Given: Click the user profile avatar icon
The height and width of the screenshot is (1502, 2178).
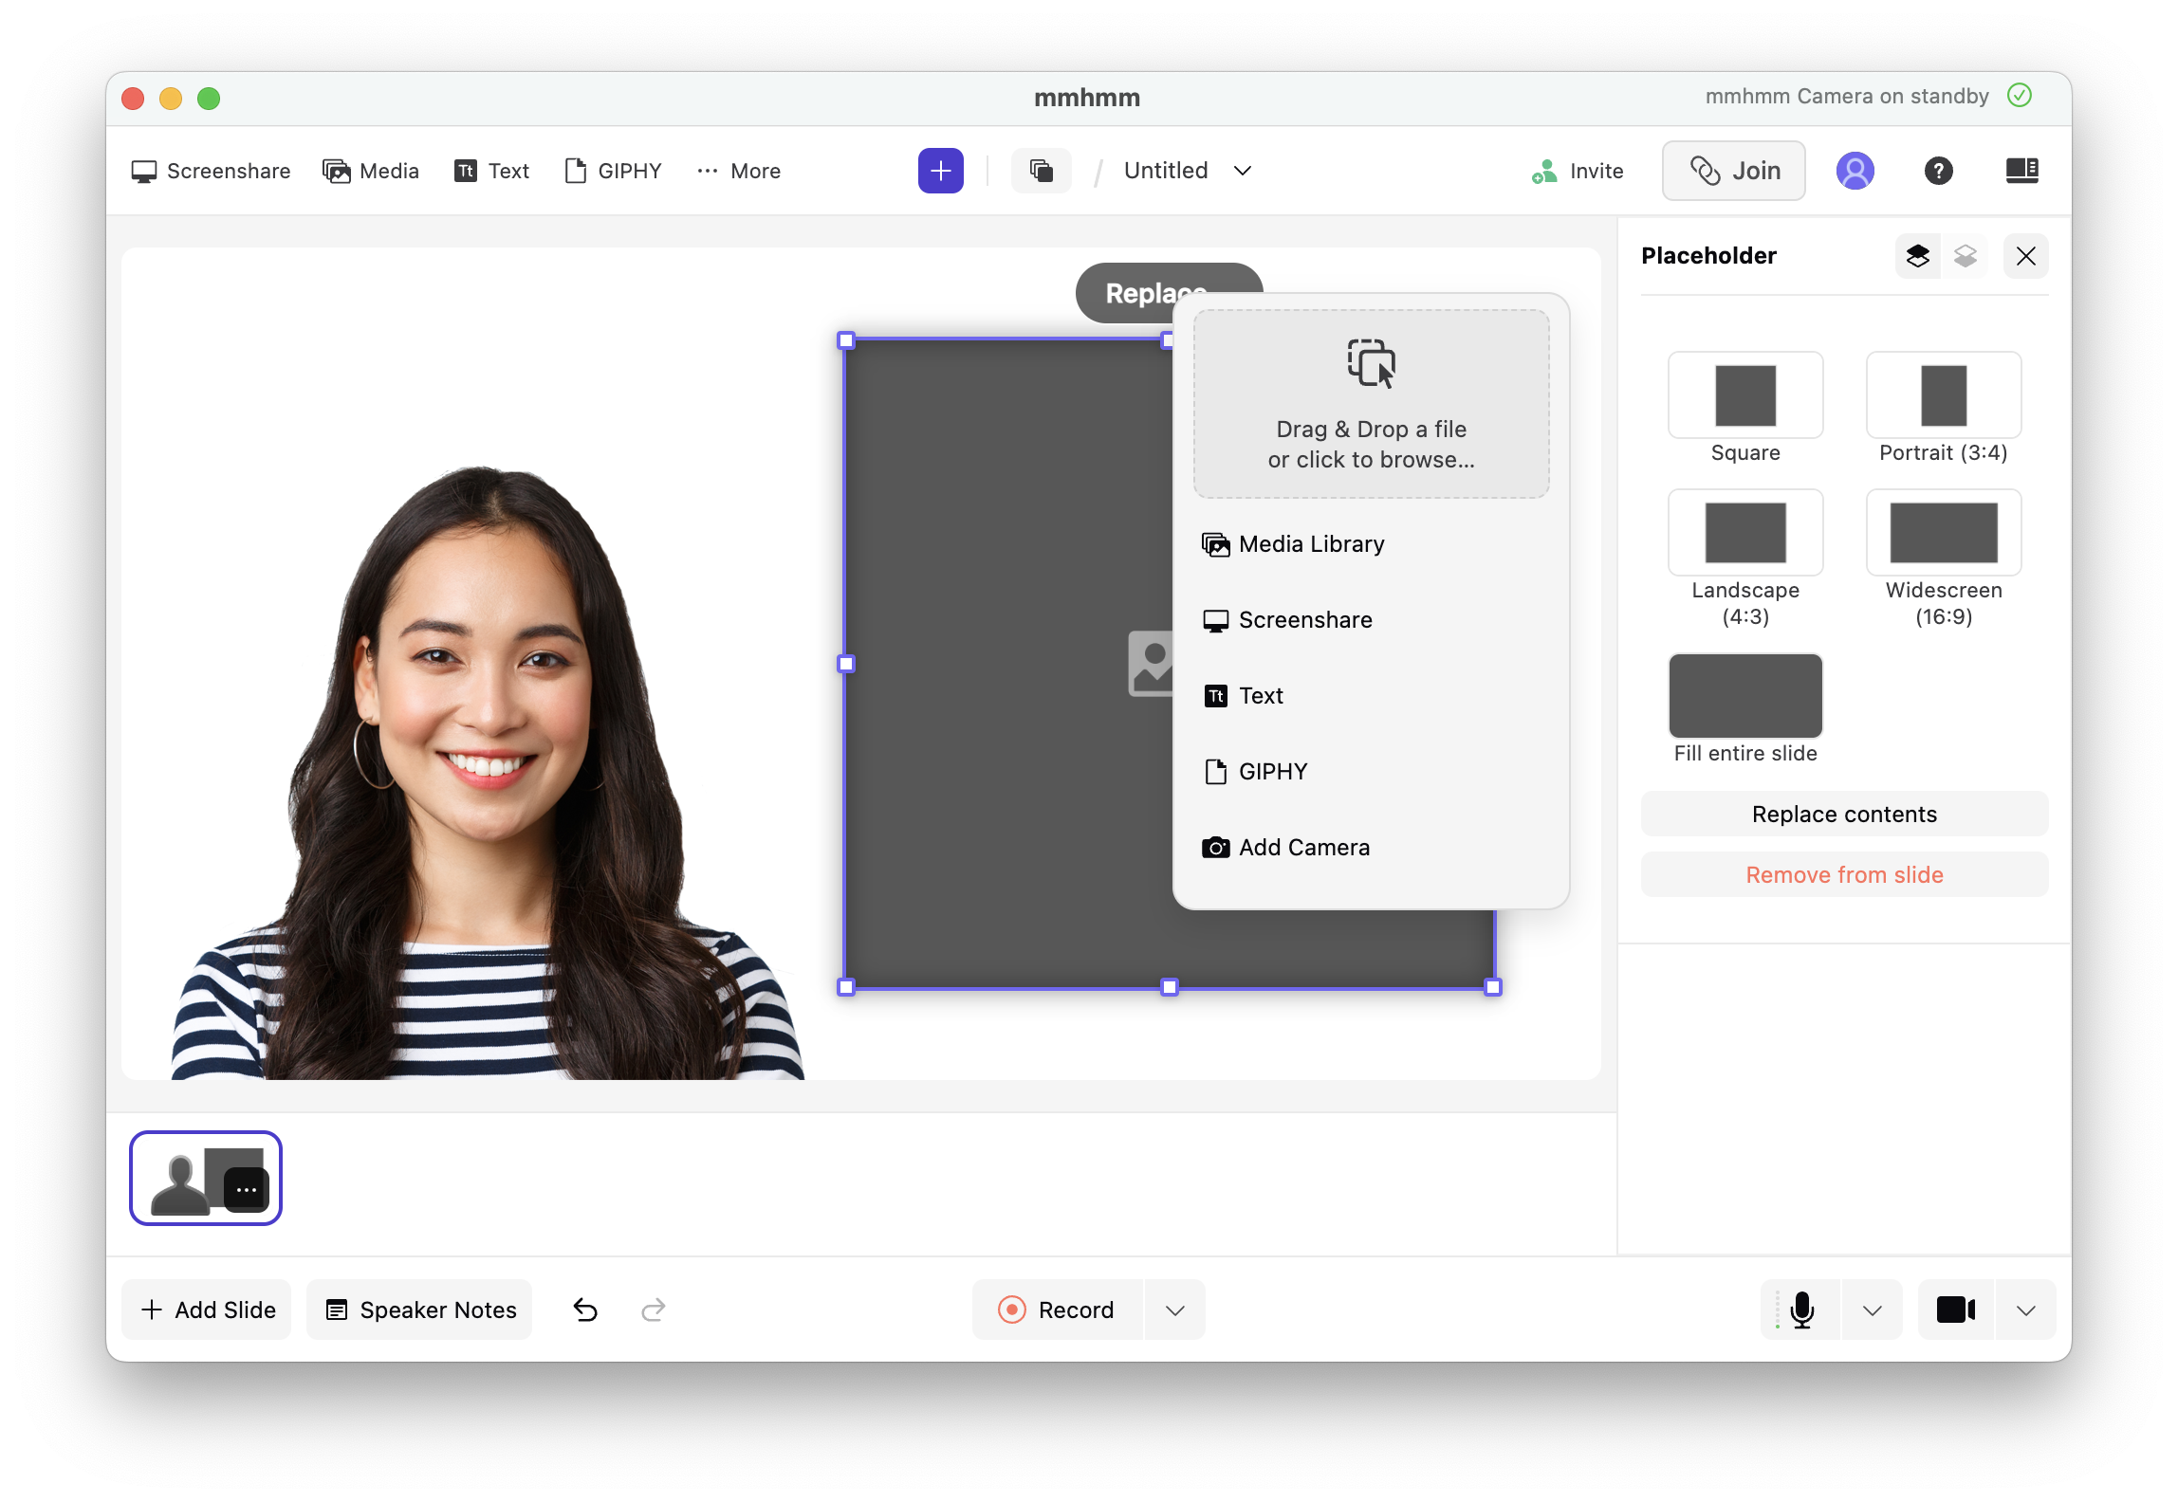Looking at the screenshot, I should tap(1855, 171).
